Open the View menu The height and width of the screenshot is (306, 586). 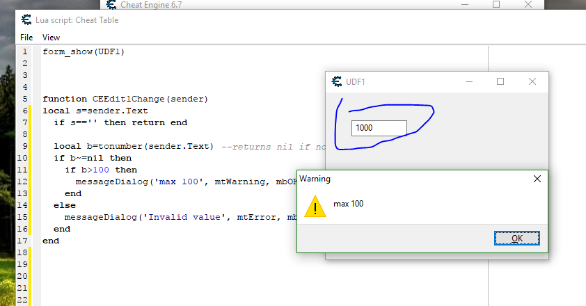[51, 37]
